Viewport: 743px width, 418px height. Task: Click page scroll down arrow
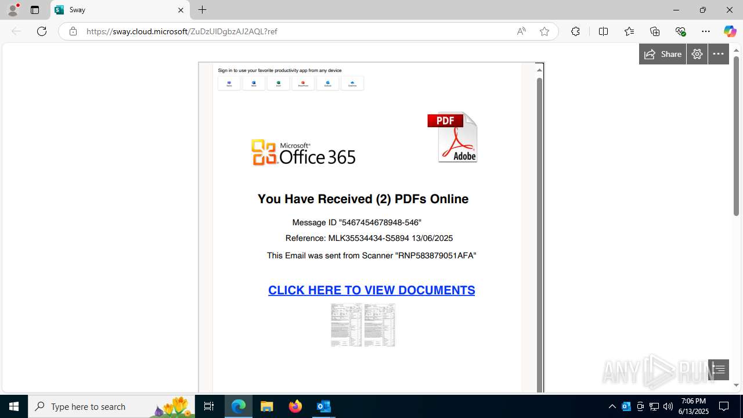coord(736,385)
